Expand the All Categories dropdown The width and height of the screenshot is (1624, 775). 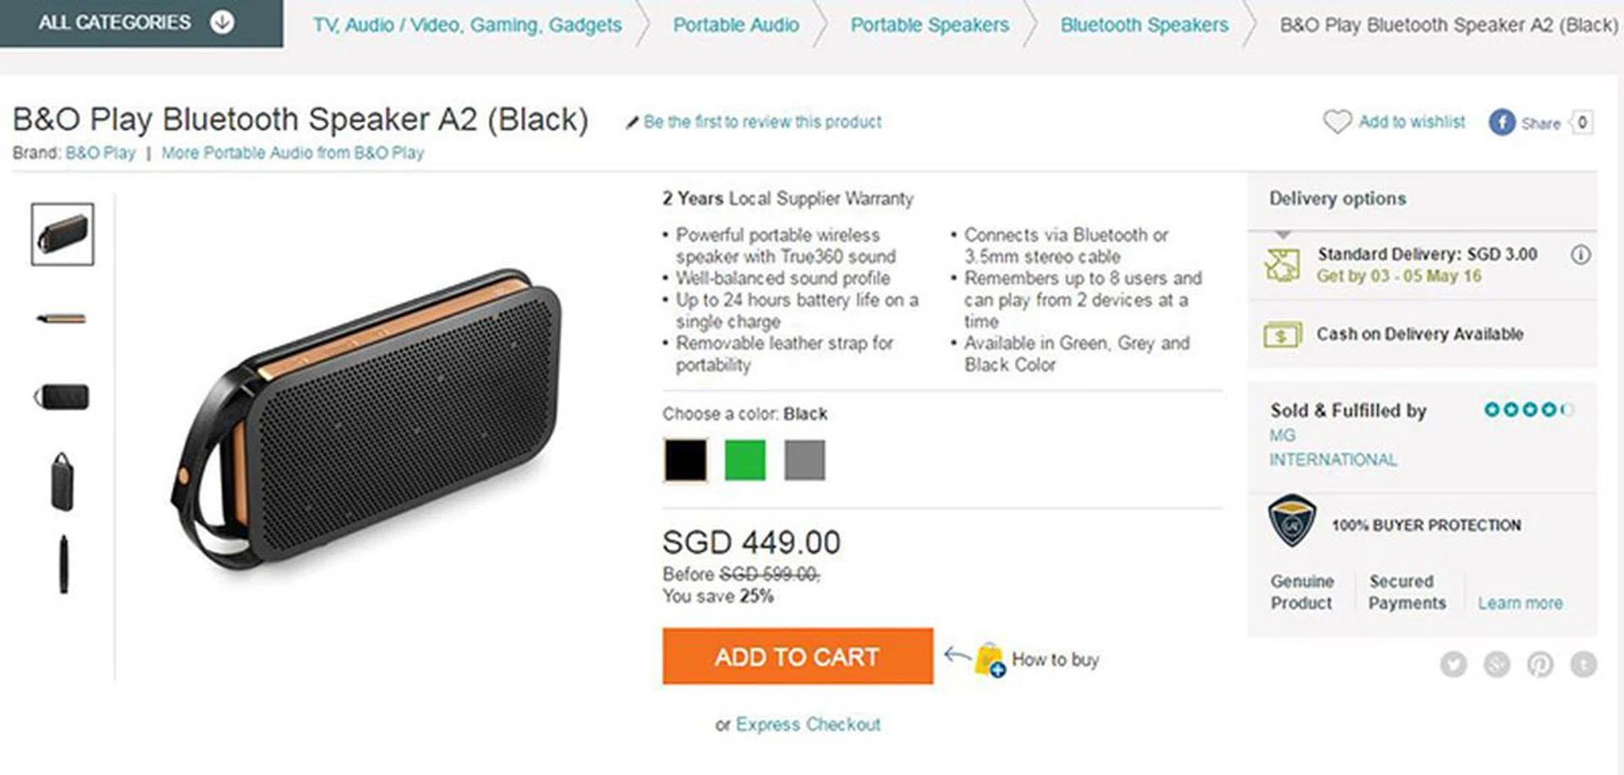pos(222,22)
